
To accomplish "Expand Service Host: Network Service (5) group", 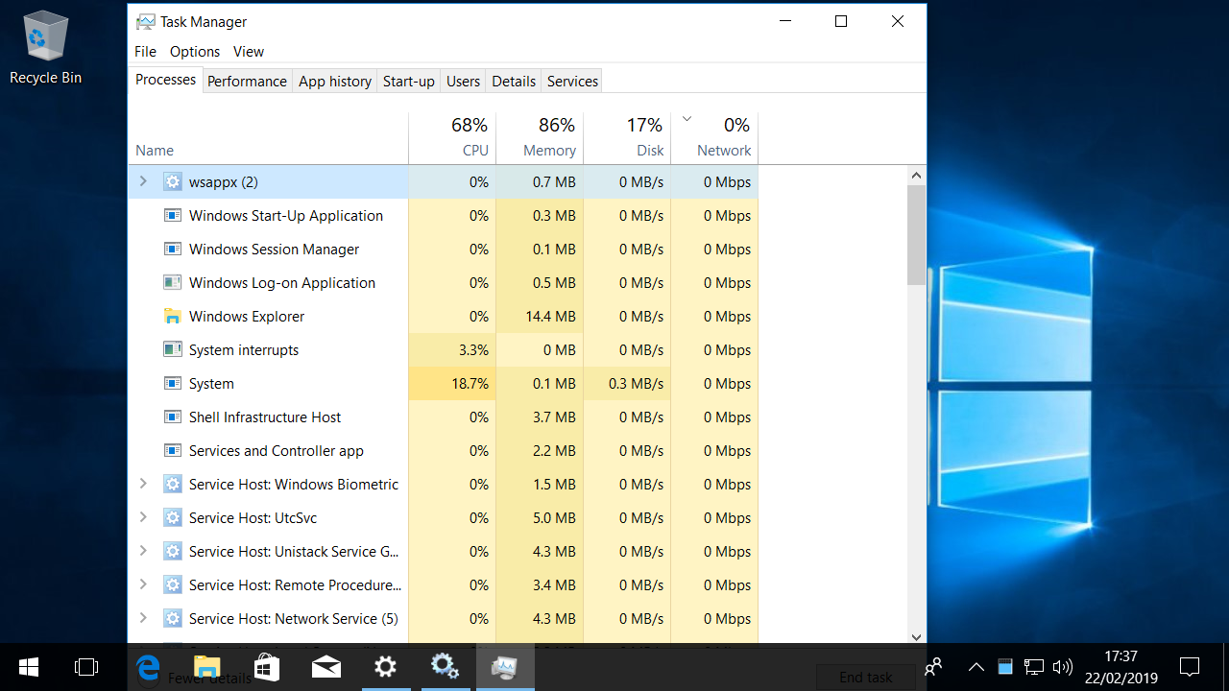I will [x=143, y=618].
